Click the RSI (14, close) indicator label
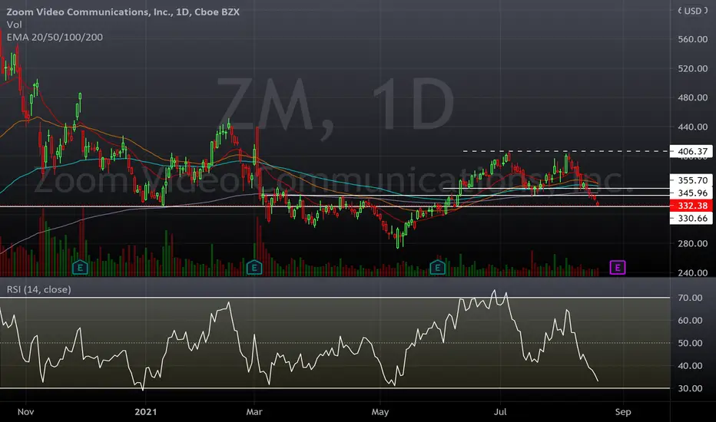 click(x=38, y=290)
